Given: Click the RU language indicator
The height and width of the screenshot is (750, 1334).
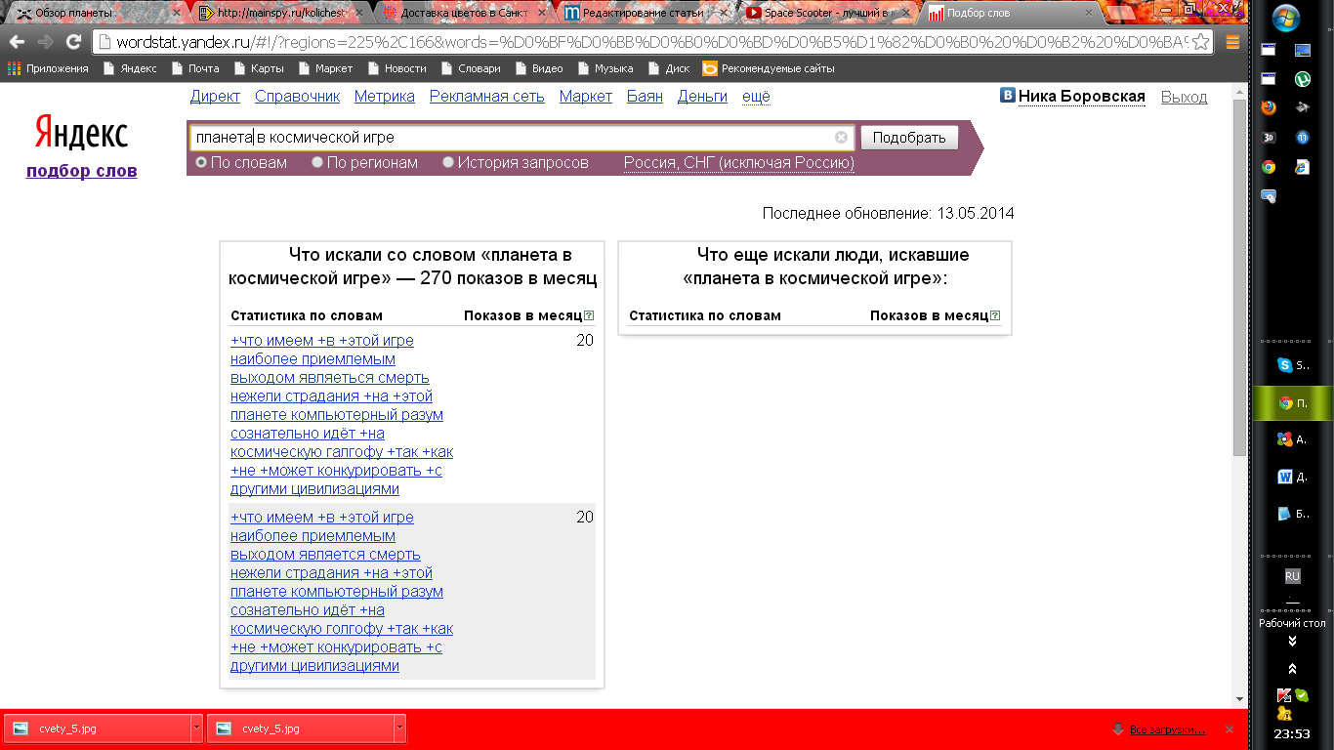Looking at the screenshot, I should pyautogui.click(x=1292, y=577).
